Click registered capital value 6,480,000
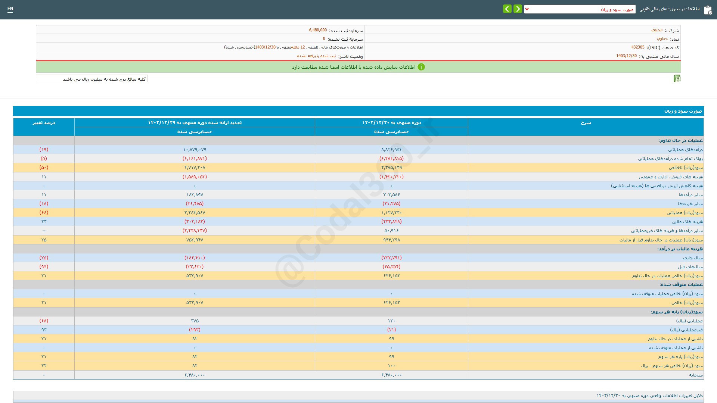717x403 pixels. point(318,30)
